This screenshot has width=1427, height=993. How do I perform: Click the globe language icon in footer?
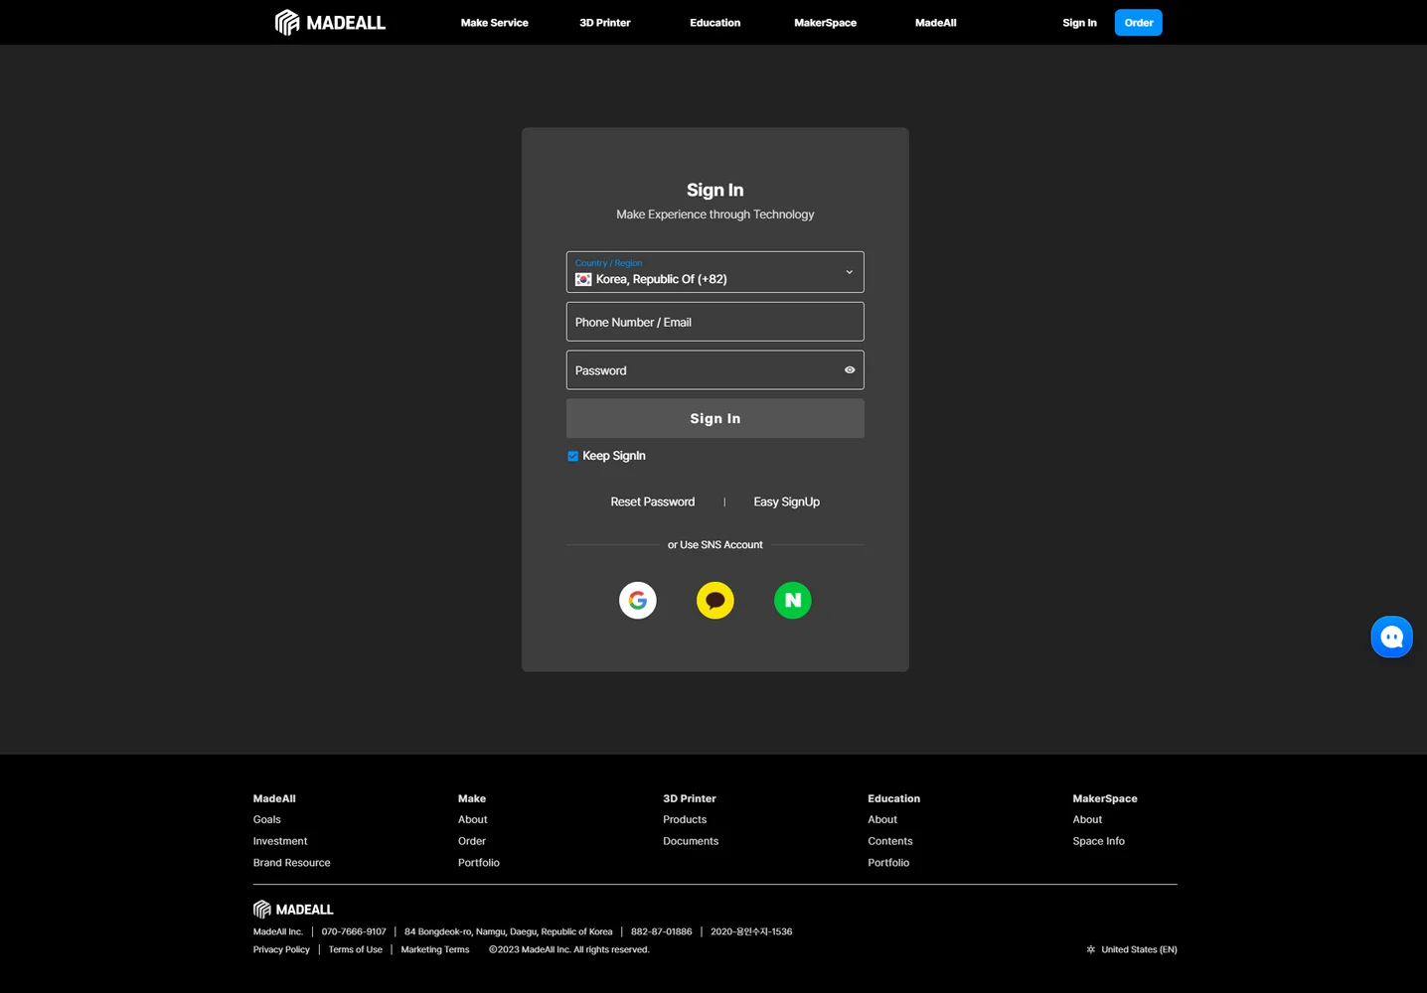click(1090, 949)
